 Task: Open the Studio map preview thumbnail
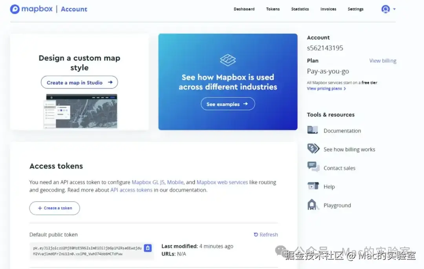click(x=80, y=111)
